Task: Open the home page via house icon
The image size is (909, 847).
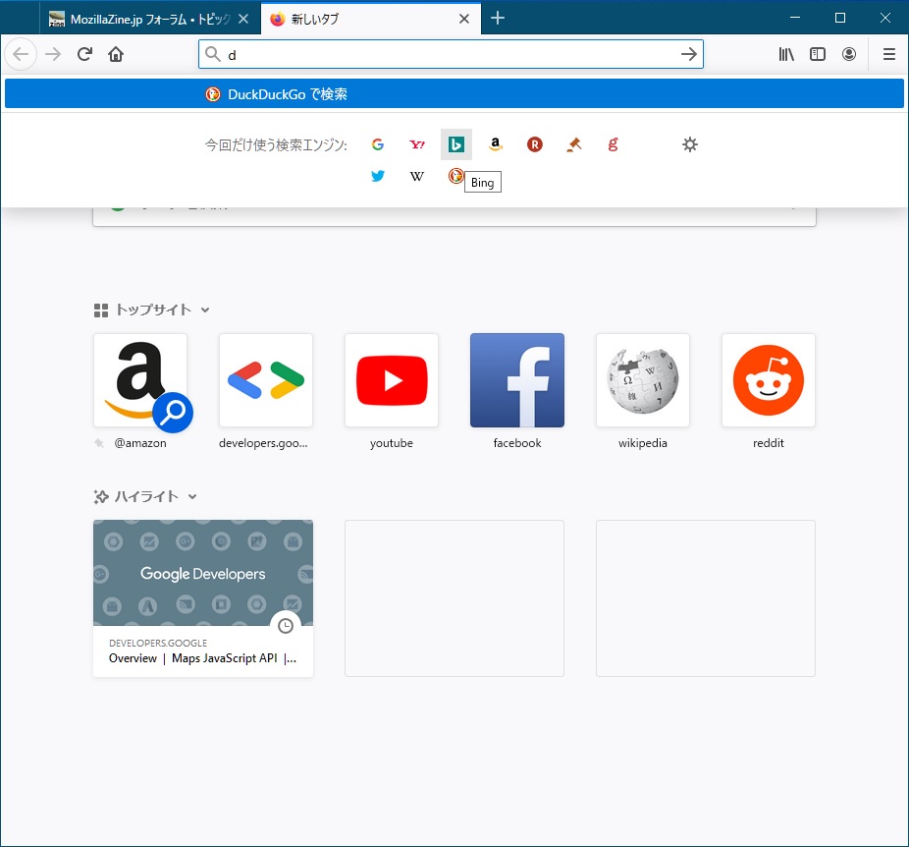Action: point(116,54)
